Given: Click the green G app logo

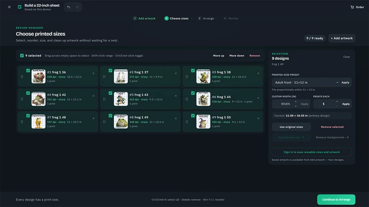Looking at the screenshot, I should [19, 7].
